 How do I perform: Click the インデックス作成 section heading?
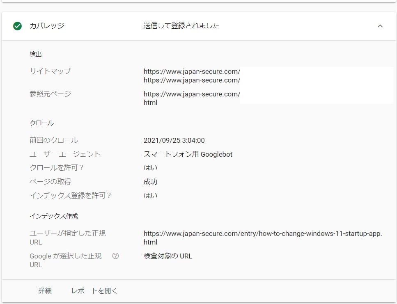point(54,216)
